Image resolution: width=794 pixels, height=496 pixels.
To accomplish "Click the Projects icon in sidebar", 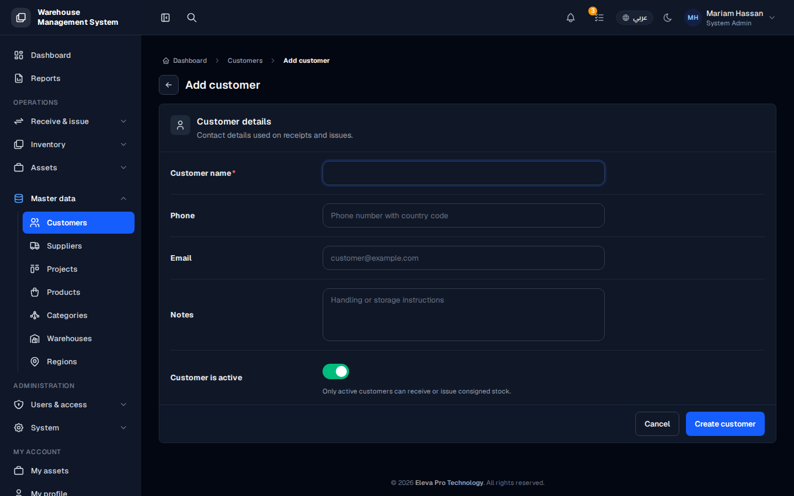I will click(x=35, y=269).
